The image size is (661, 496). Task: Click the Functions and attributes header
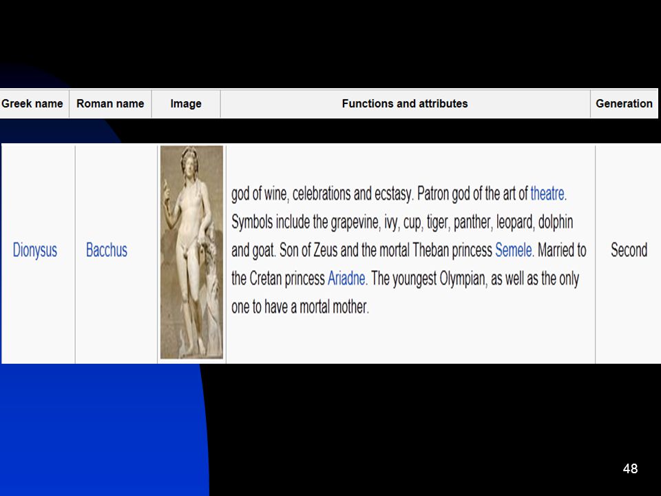[x=405, y=104]
